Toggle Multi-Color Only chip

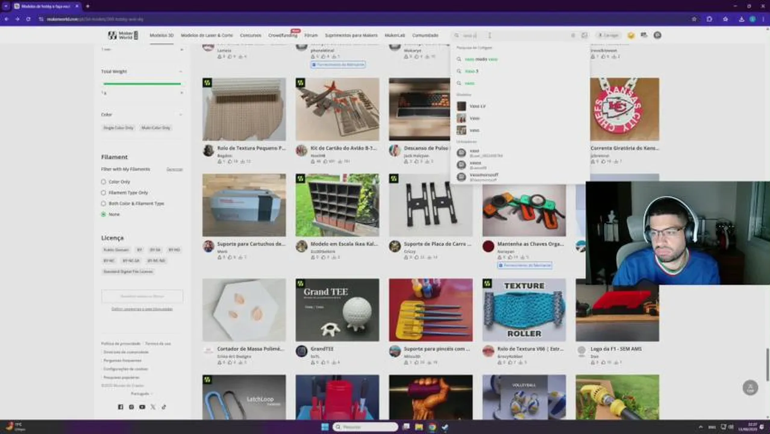[x=155, y=128]
